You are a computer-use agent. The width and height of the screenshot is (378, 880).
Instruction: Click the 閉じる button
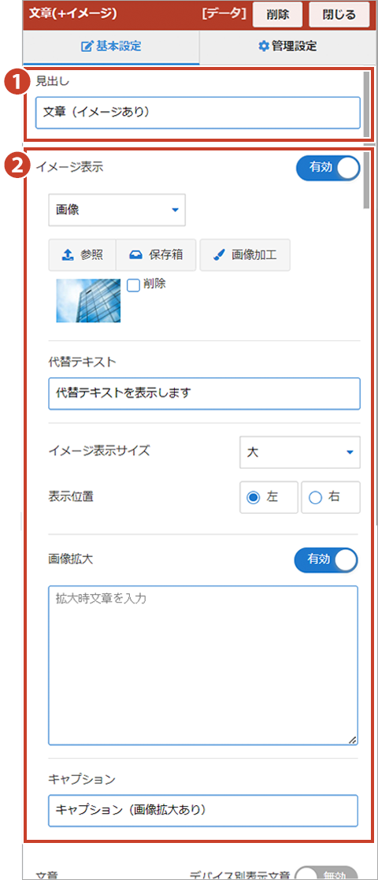click(339, 15)
